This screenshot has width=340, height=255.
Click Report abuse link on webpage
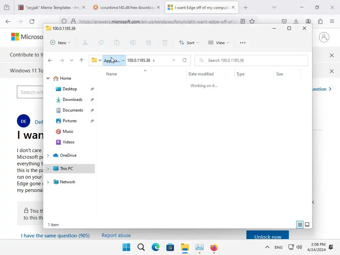(x=116, y=235)
